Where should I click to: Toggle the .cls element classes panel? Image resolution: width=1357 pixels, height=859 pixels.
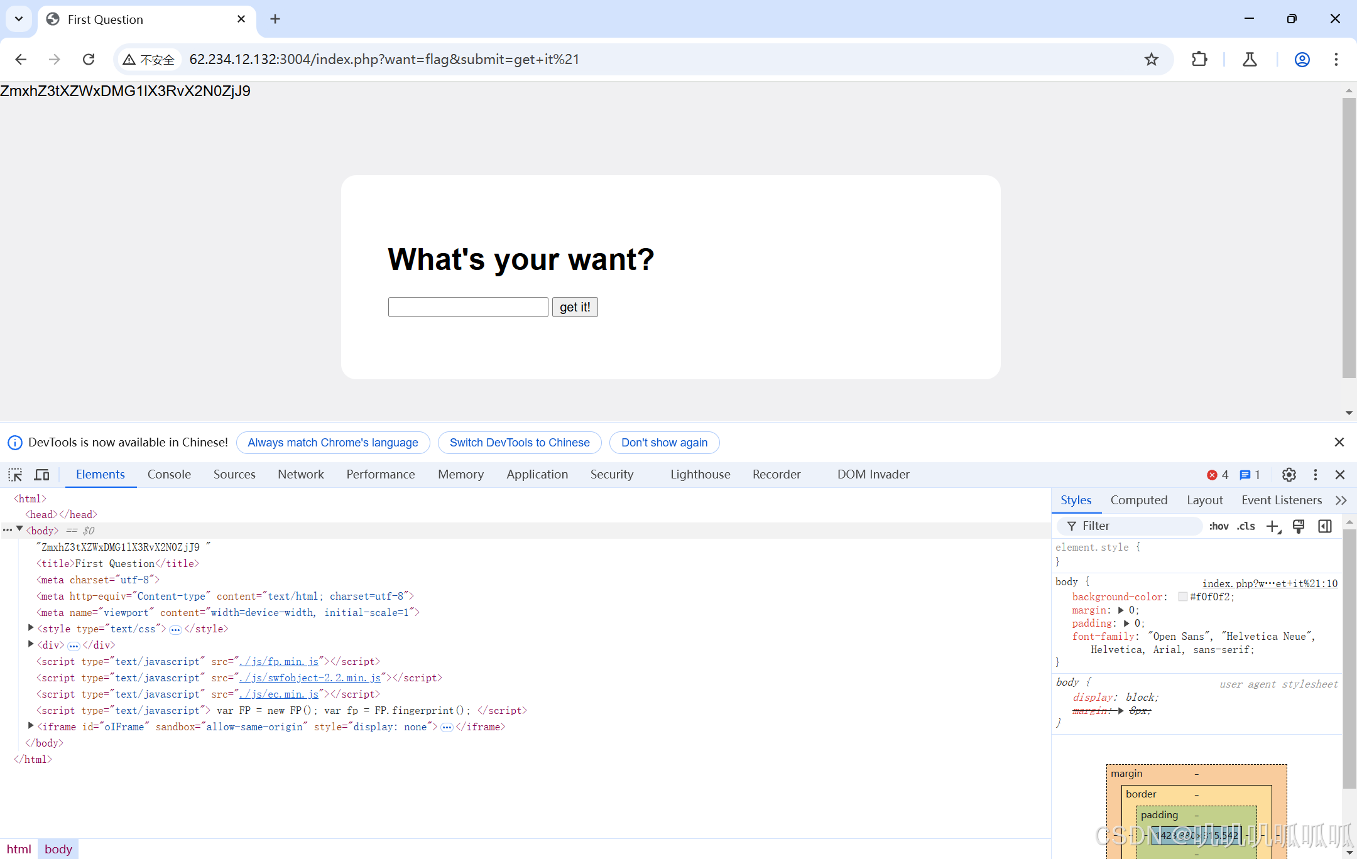1246,526
